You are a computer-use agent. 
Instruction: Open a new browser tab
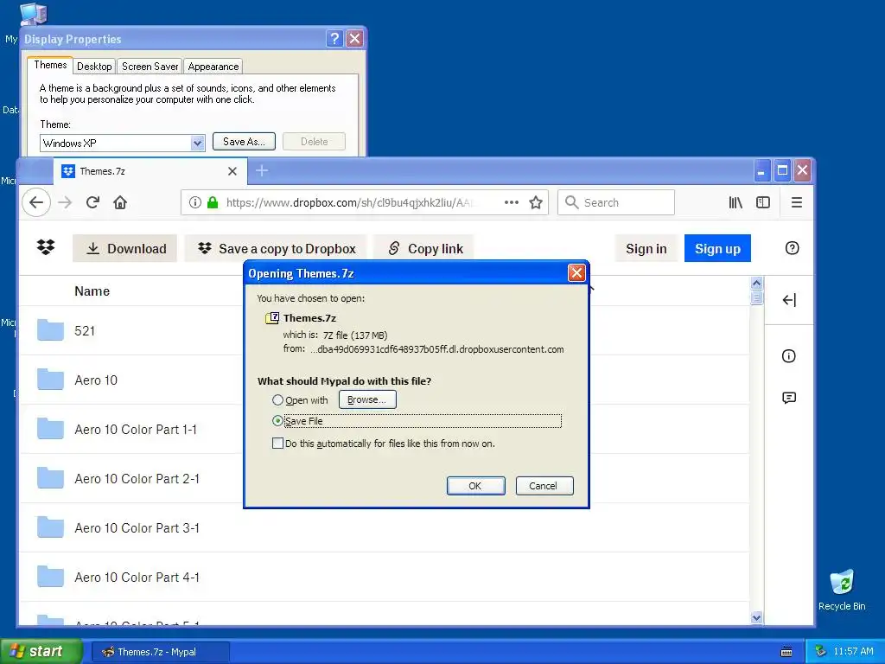[262, 170]
